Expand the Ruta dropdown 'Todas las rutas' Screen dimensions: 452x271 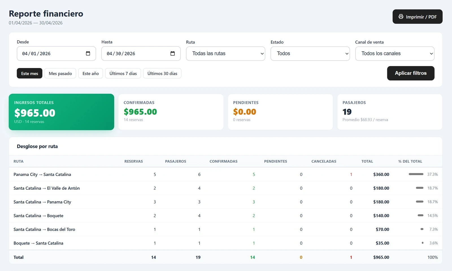[x=225, y=54]
